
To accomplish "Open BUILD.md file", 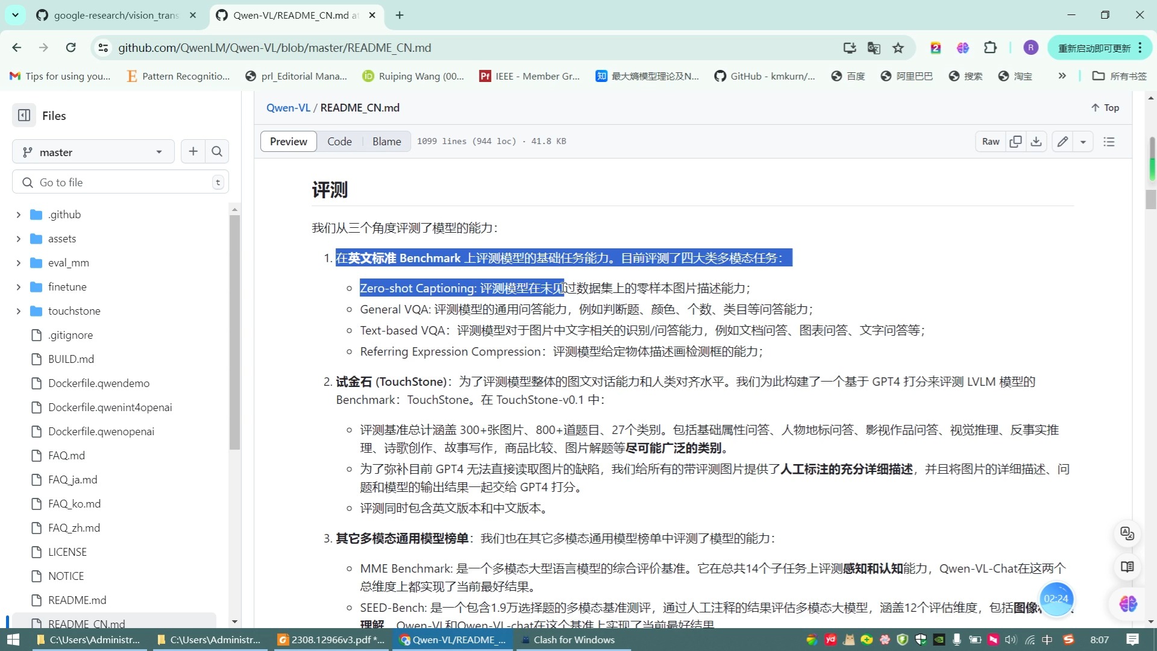I will tap(71, 359).
